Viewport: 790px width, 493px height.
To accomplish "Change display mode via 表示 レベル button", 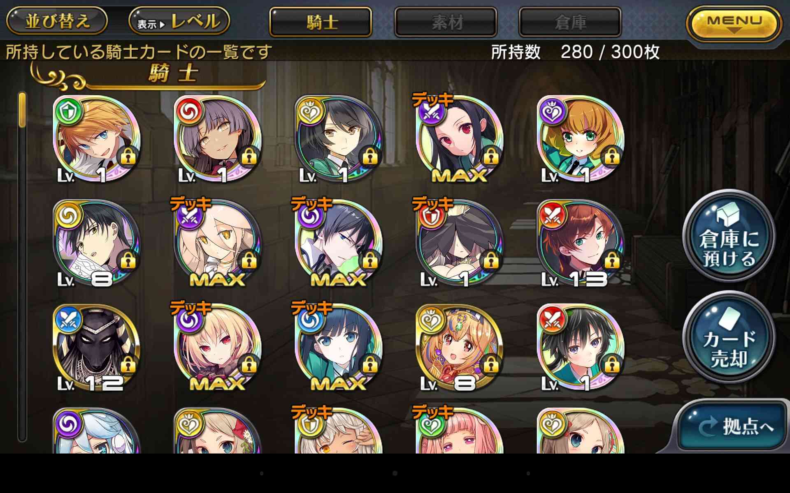I will pyautogui.click(x=179, y=21).
